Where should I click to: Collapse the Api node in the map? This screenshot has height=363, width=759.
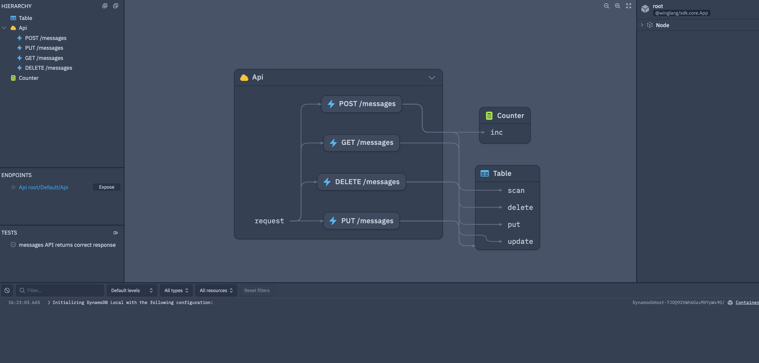point(432,77)
